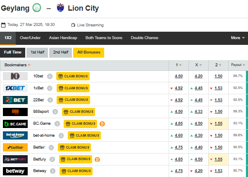Click the 888sport bookmaker logo

(x=15, y=112)
